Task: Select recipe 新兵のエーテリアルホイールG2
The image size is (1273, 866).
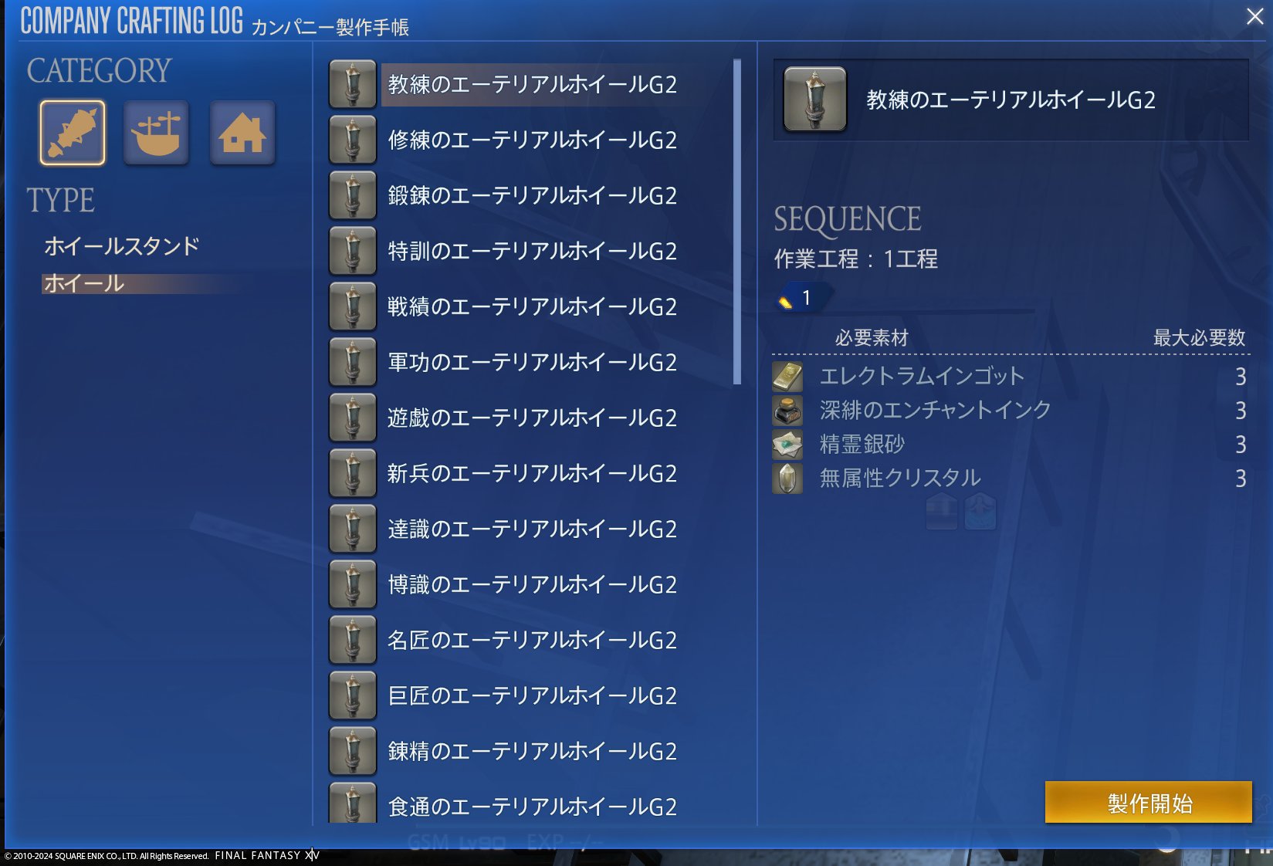Action: point(533,473)
